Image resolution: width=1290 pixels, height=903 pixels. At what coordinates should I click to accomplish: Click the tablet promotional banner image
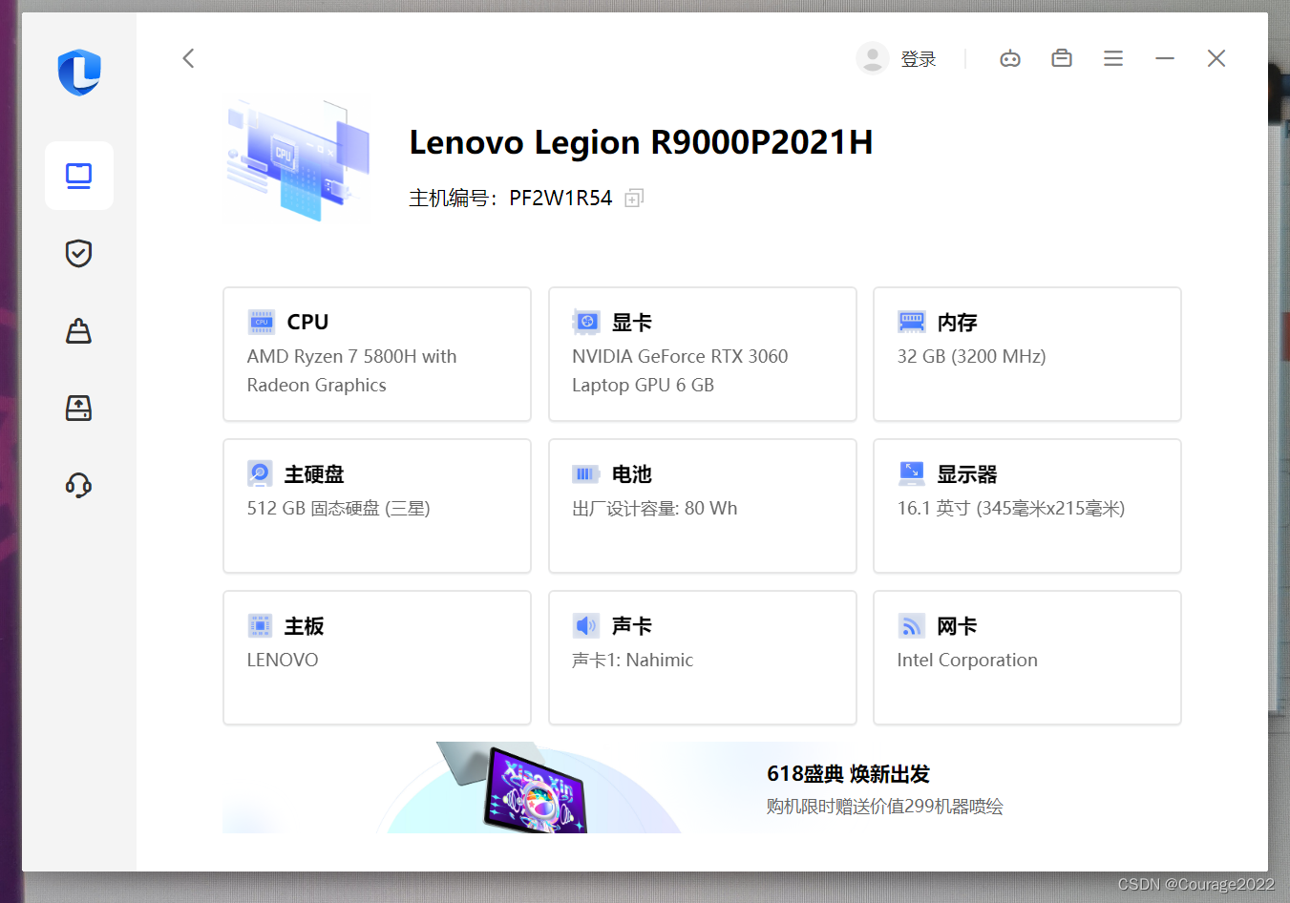coord(535,788)
